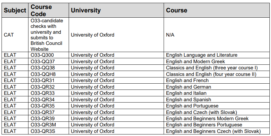Select English and Czech (with Slovak) cell
Viewport: 271px width, 136px height.
click(217, 112)
